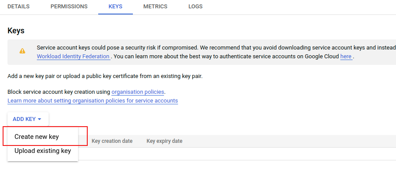
Task: Open the organisation policies link
Action: (x=138, y=92)
